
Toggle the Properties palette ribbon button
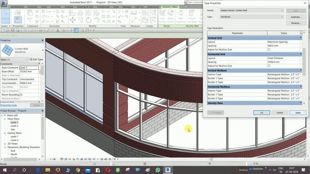pos(18,20)
